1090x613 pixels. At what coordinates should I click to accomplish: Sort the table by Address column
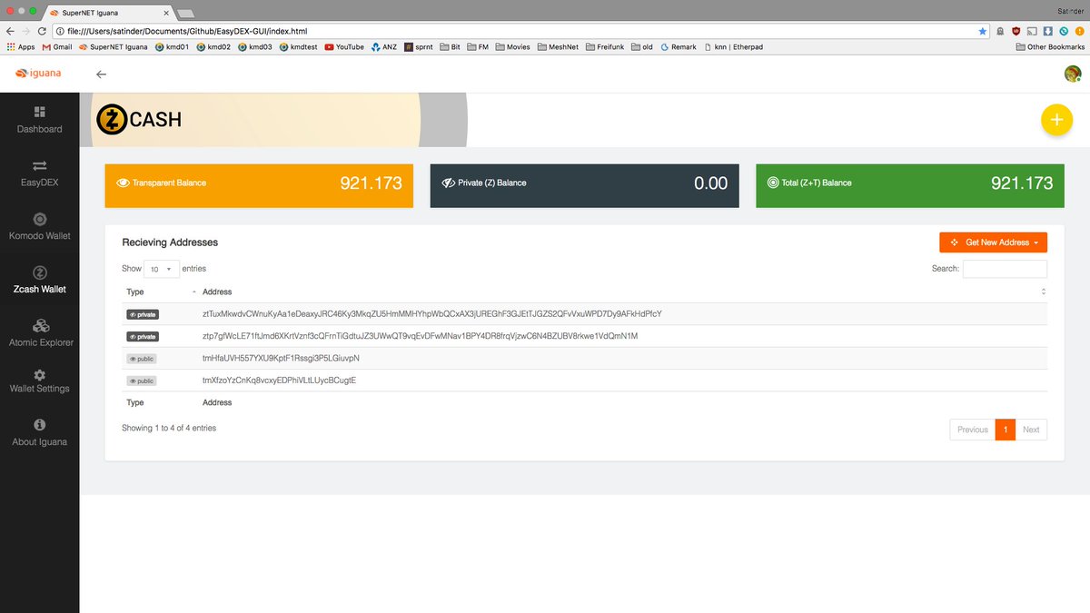624,292
